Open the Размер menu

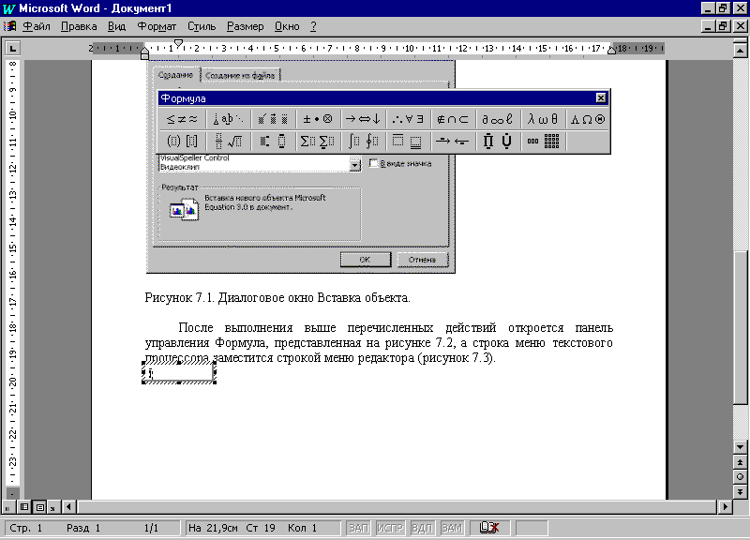[245, 26]
